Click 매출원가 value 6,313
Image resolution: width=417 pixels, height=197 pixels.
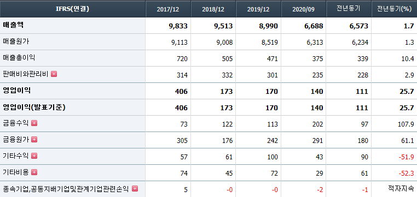315,43
